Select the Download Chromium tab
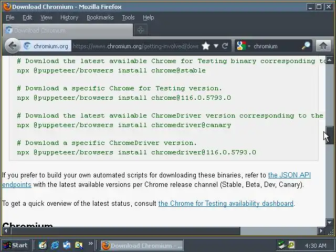 tap(68, 30)
